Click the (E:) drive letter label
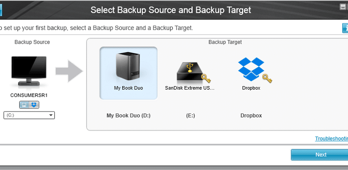Viewport: 348px width, 170px height. click(191, 116)
